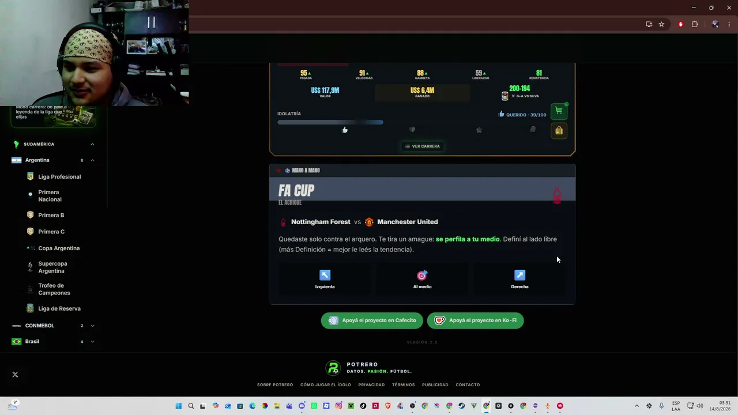Open WhatsApp from the taskbar
The width and height of the screenshot is (738, 415).
click(314, 406)
